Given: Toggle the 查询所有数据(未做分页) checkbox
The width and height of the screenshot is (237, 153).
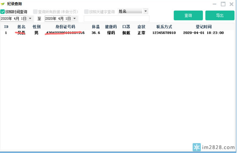Looking at the screenshot, I should point(35,12).
